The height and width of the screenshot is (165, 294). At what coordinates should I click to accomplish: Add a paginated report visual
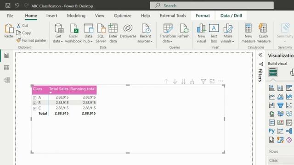[x=271, y=140]
